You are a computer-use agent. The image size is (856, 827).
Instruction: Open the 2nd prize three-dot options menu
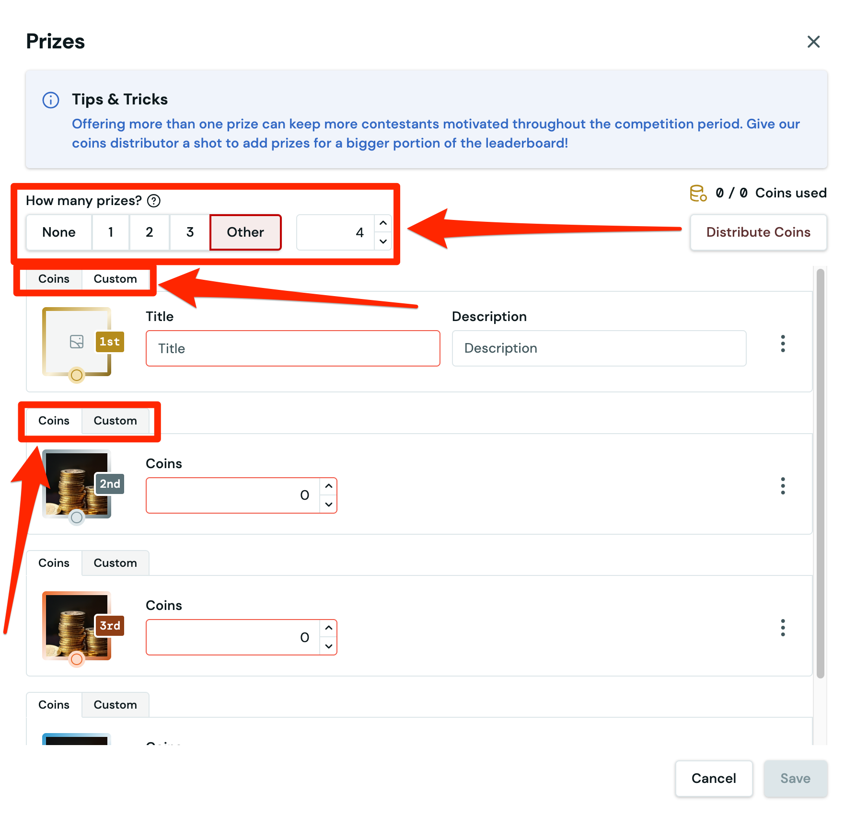783,486
